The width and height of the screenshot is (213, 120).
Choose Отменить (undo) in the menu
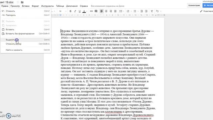click(x=26, y=11)
